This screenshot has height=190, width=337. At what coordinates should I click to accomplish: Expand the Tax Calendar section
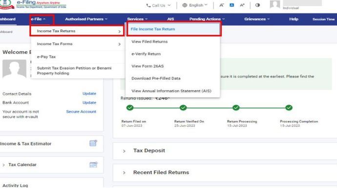pos(3,165)
